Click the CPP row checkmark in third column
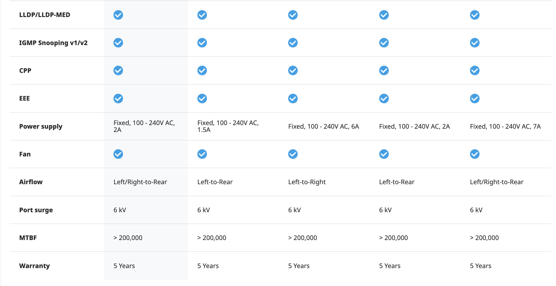The width and height of the screenshot is (556, 286). click(x=293, y=70)
